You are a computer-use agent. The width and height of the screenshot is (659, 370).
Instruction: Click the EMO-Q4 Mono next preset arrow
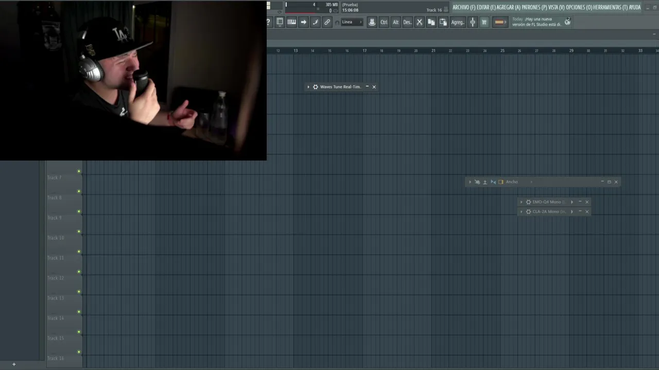[571, 202]
